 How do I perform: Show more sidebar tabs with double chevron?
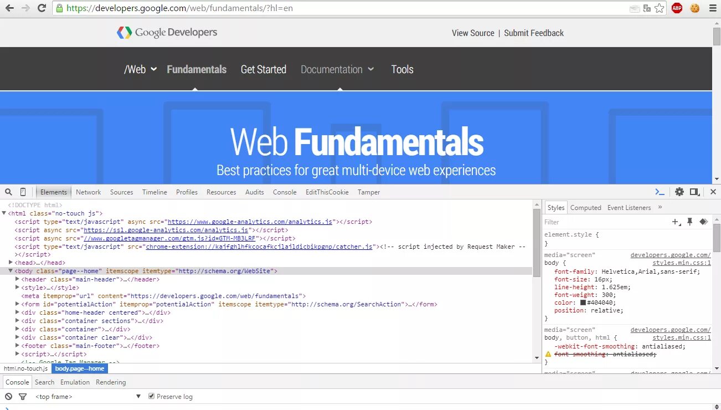point(660,207)
